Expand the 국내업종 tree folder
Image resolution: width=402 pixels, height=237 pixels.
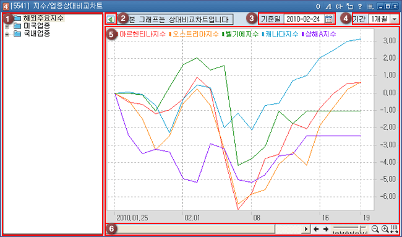click(7, 34)
